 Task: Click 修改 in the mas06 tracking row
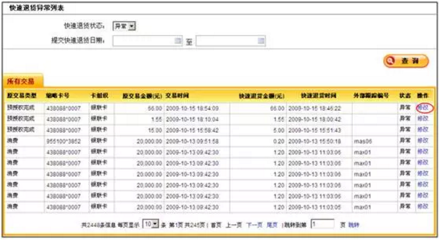pos(423,141)
